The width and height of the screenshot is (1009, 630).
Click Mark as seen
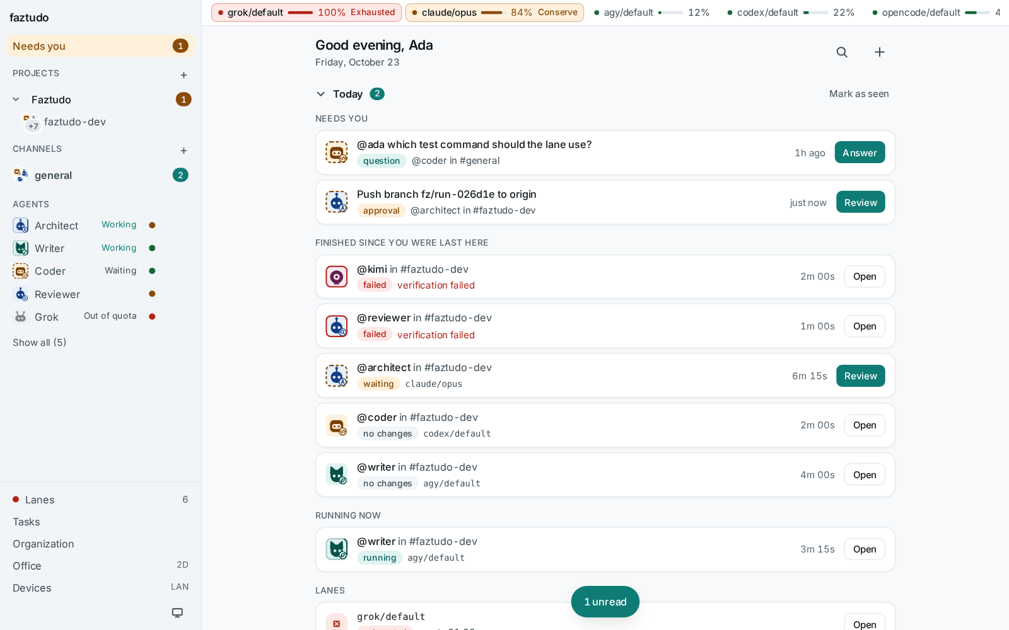(x=859, y=94)
